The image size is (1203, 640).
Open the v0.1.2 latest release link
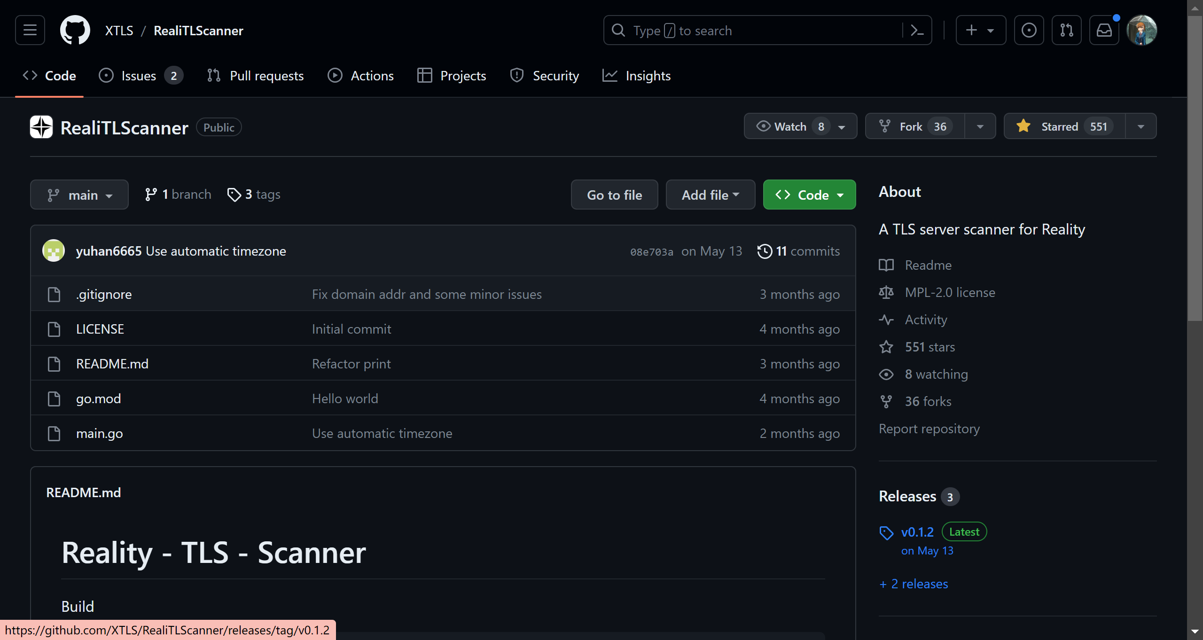point(917,532)
